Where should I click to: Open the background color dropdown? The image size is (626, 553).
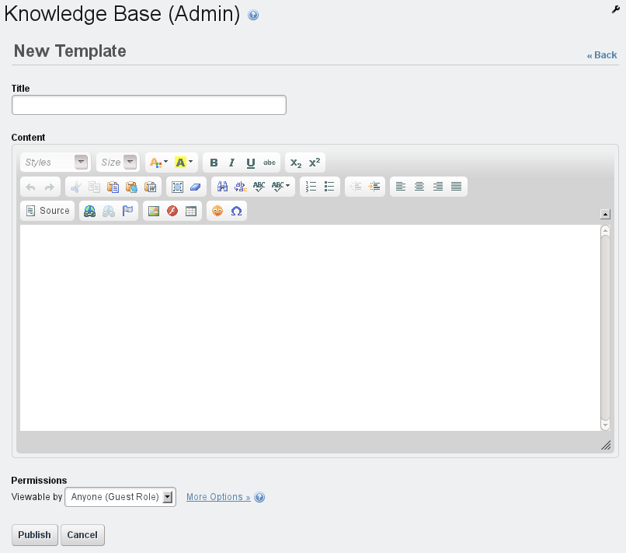[183, 163]
